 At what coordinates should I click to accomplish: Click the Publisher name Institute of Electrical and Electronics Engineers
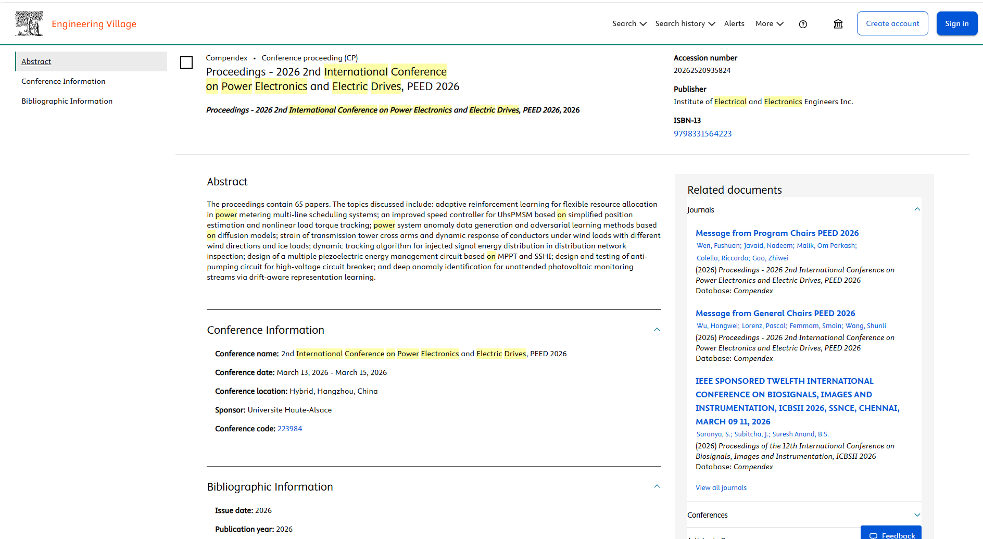763,102
